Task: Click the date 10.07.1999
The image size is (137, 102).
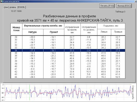Action: [x=16, y=11]
